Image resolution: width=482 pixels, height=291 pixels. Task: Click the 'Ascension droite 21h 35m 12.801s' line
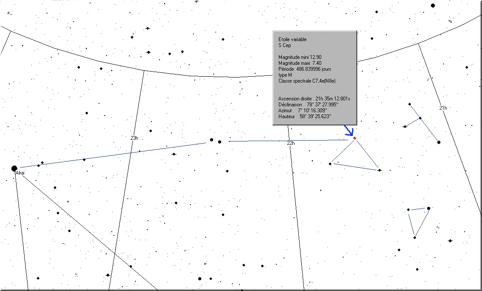[x=314, y=99]
